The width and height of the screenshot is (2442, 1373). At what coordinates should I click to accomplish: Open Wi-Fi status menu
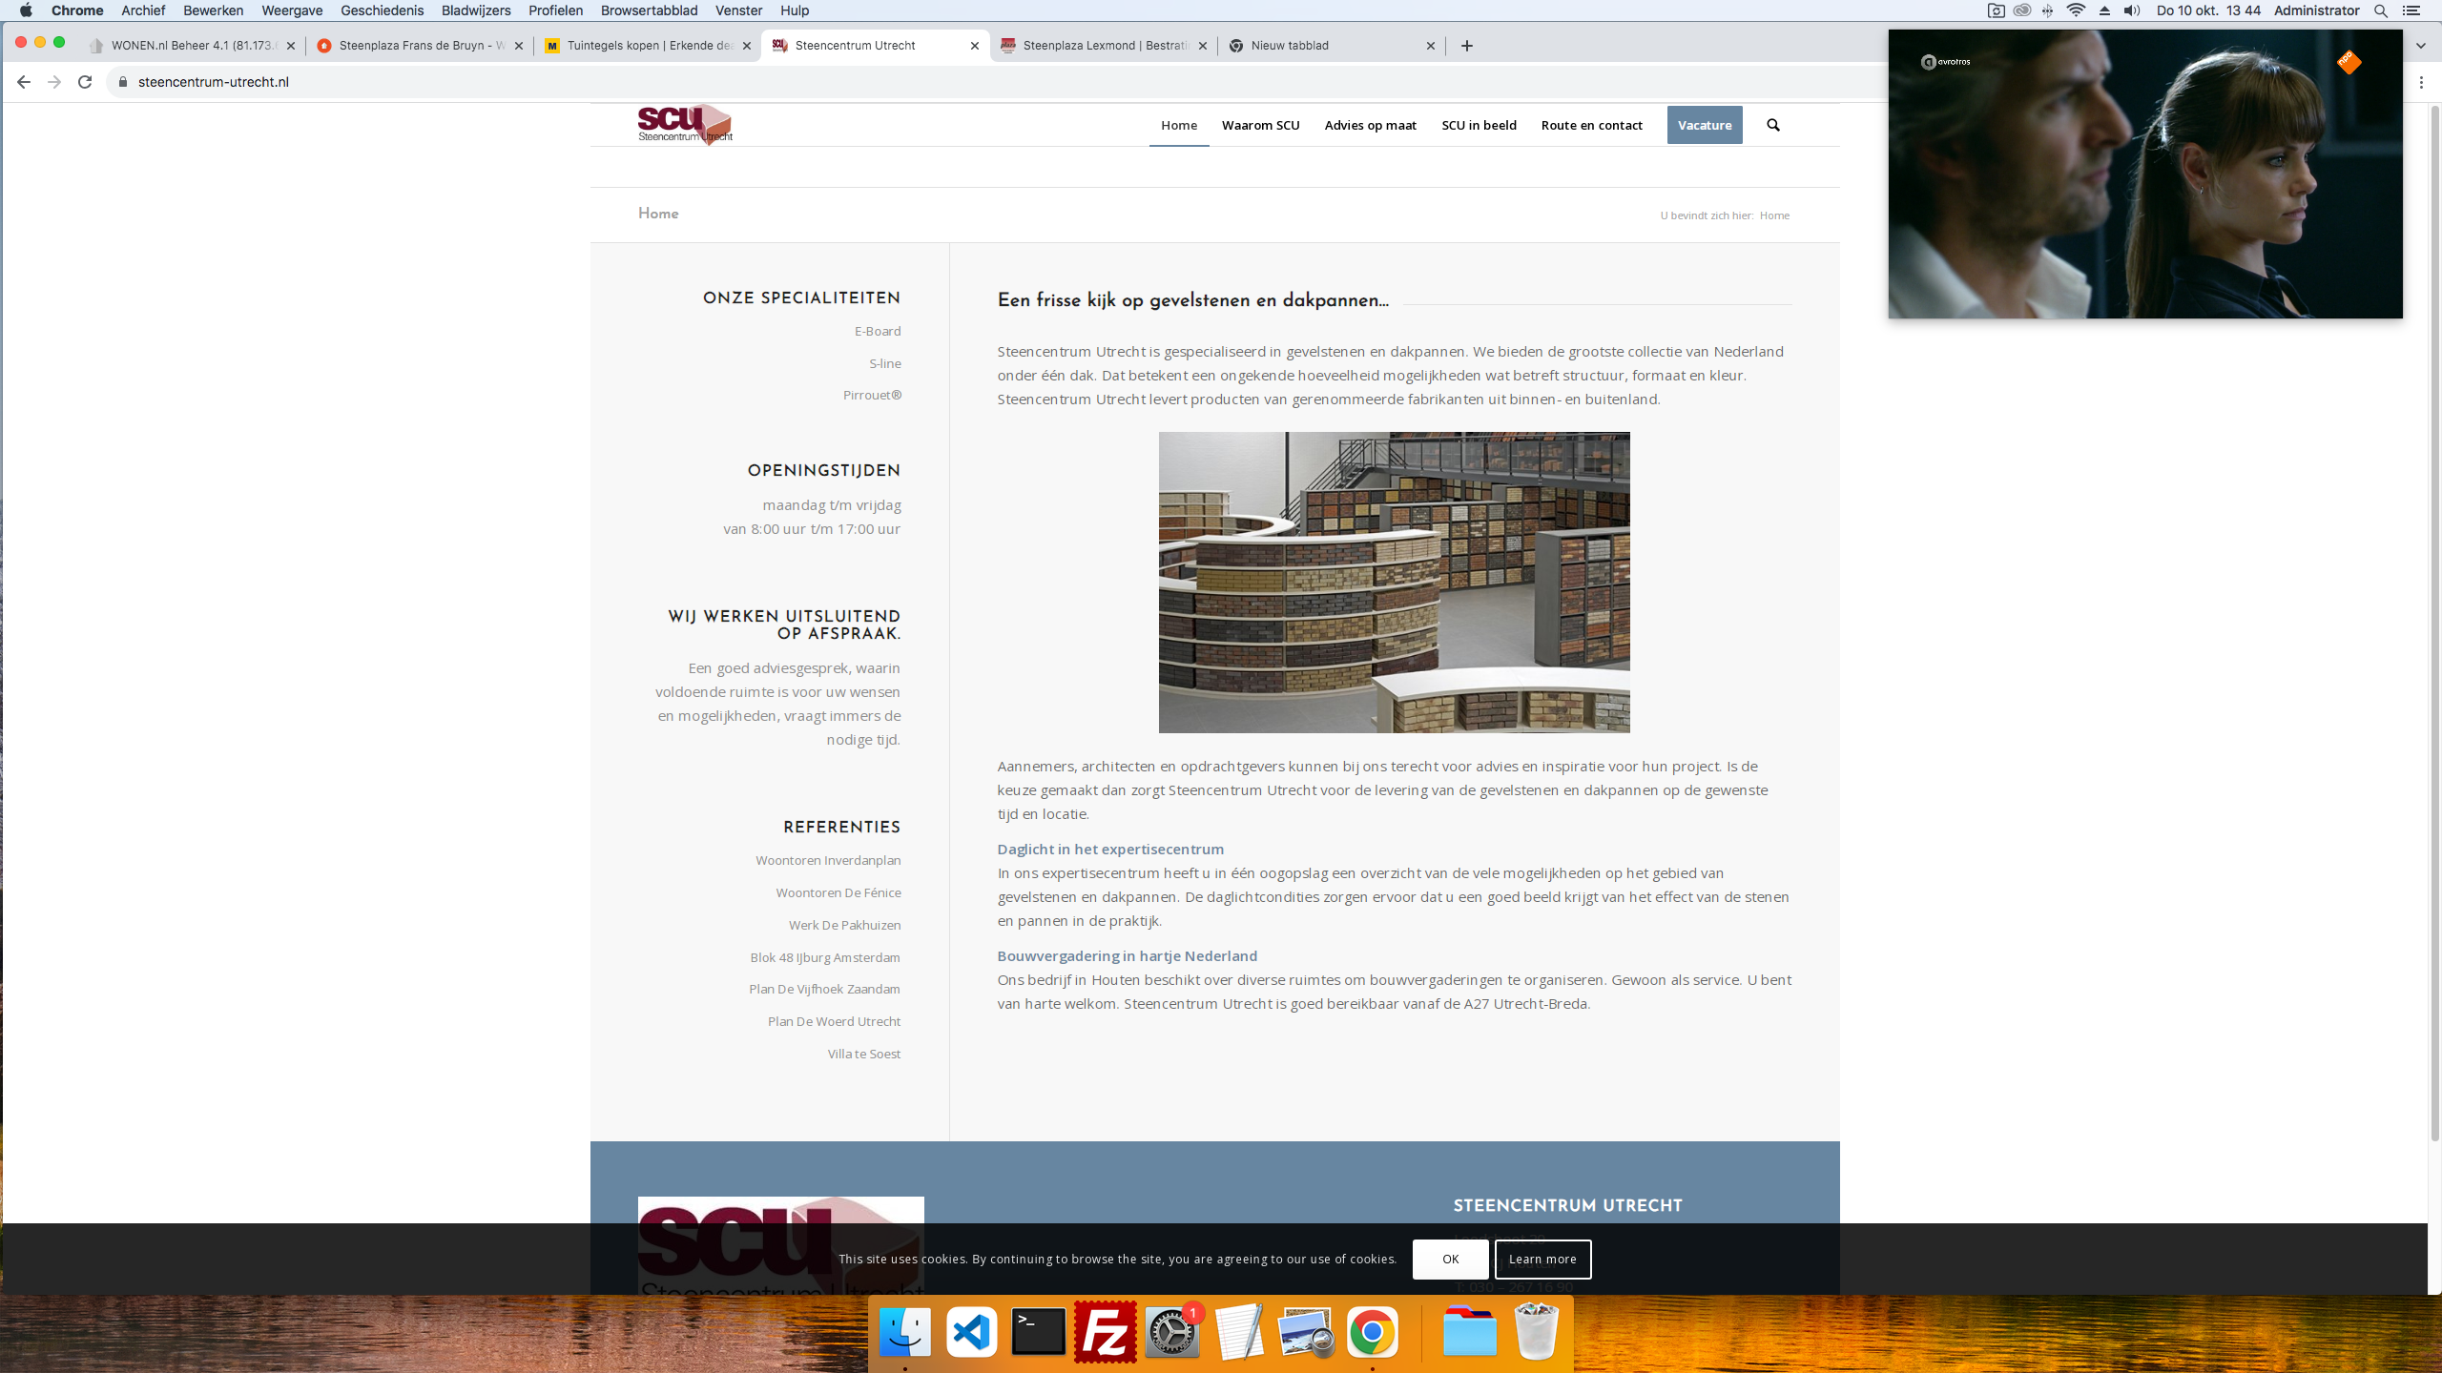2076,10
